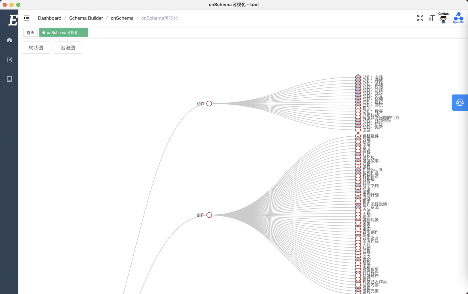
Task: Open the cnSchema breadcrumb
Action: (122, 18)
